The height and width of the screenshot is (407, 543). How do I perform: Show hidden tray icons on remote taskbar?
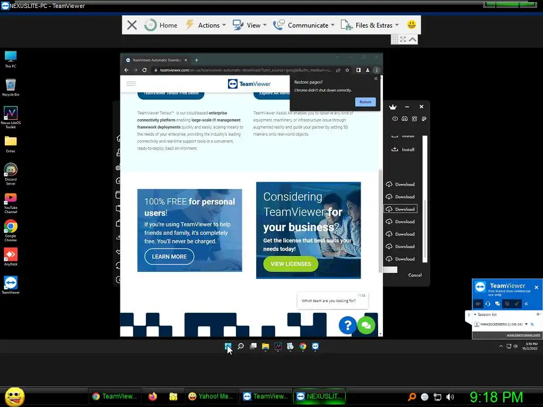(x=501, y=346)
